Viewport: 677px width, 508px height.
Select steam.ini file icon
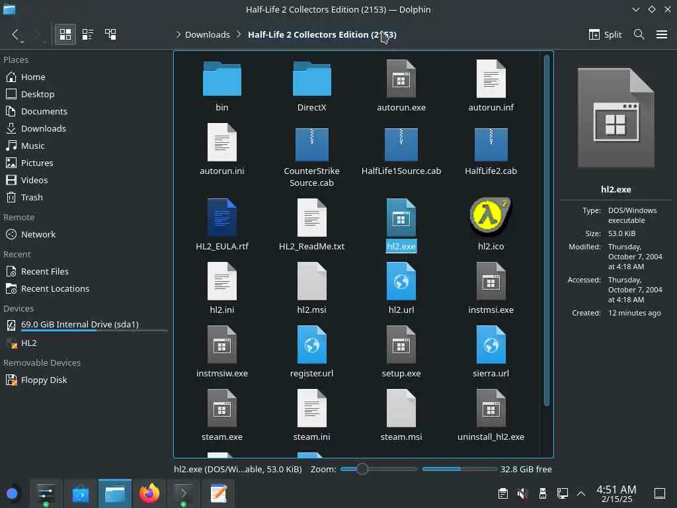point(312,408)
